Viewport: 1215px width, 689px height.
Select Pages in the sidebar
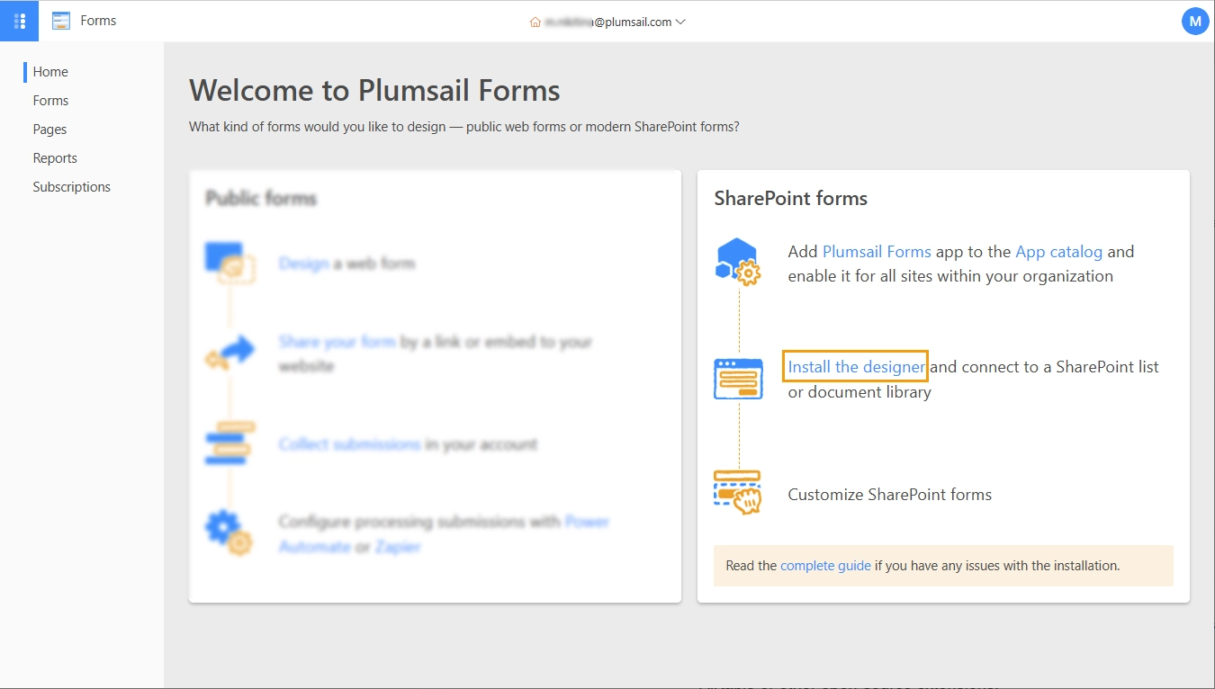tap(49, 129)
